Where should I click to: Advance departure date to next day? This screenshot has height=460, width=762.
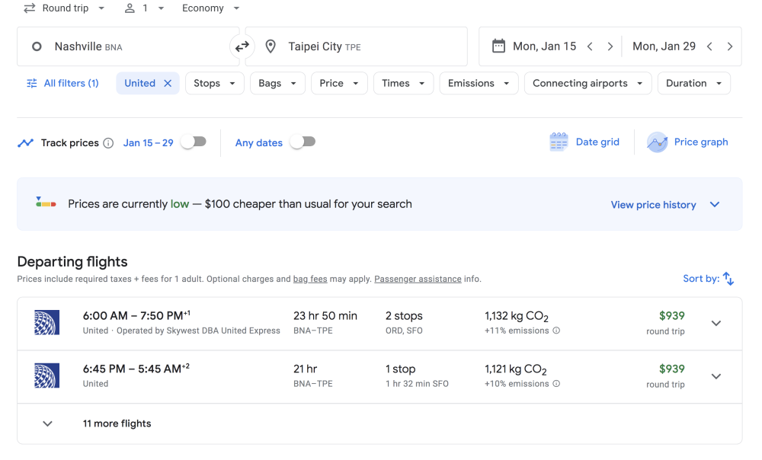pos(610,46)
